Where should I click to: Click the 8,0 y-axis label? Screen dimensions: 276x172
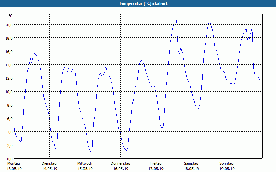pyautogui.click(x=10, y=105)
